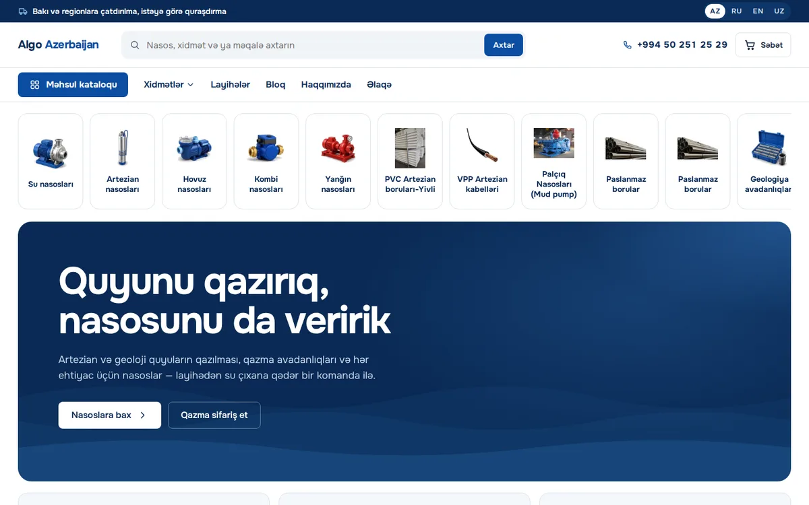Switch language to AZ
The width and height of the screenshot is (809, 505).
715,11
